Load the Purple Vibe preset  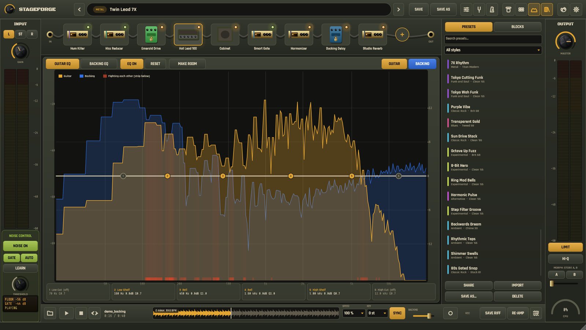pyautogui.click(x=493, y=109)
